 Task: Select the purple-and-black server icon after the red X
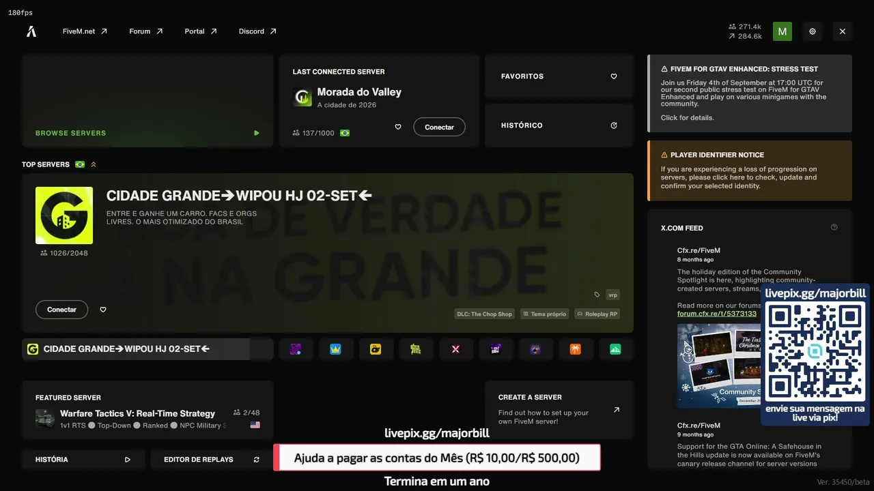pyautogui.click(x=496, y=349)
